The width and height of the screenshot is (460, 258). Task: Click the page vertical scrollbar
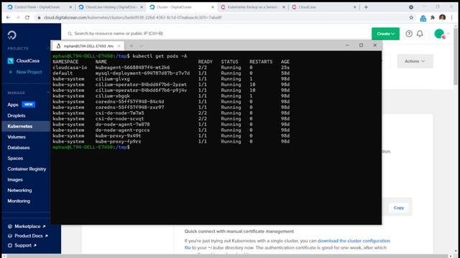(x=455, y=56)
